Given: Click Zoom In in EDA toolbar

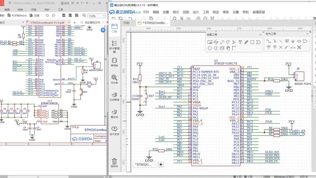Looking at the screenshot, I should pyautogui.click(x=198, y=19).
